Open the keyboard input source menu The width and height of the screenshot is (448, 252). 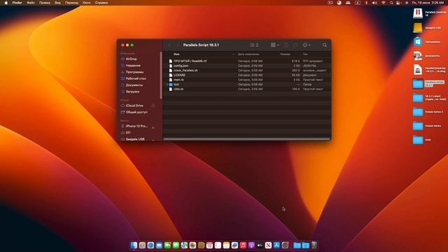point(358,3)
